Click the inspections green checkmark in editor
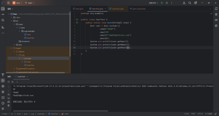The height and width of the screenshot is (116, 219). [x=211, y=13]
